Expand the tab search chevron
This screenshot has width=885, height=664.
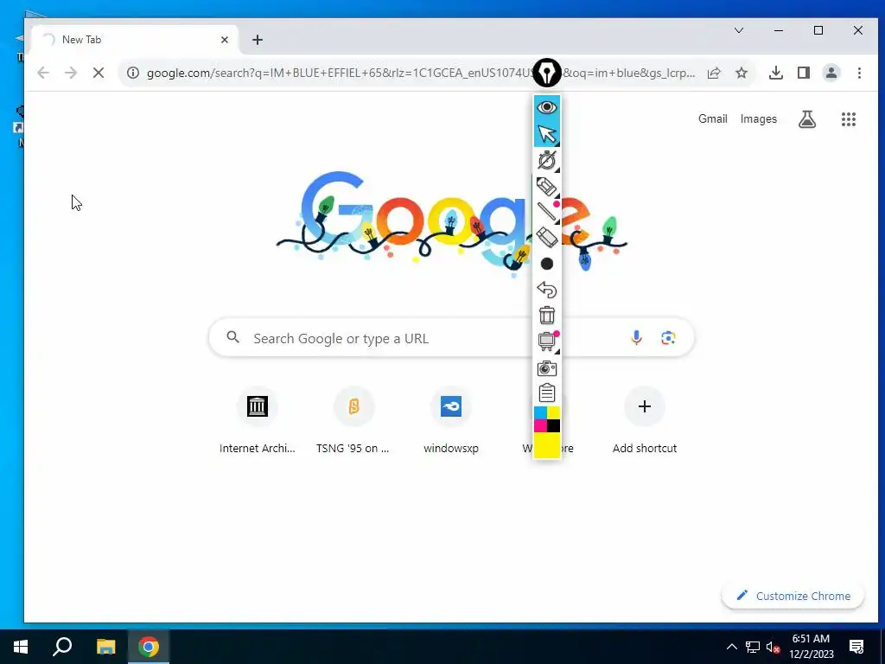click(x=739, y=30)
